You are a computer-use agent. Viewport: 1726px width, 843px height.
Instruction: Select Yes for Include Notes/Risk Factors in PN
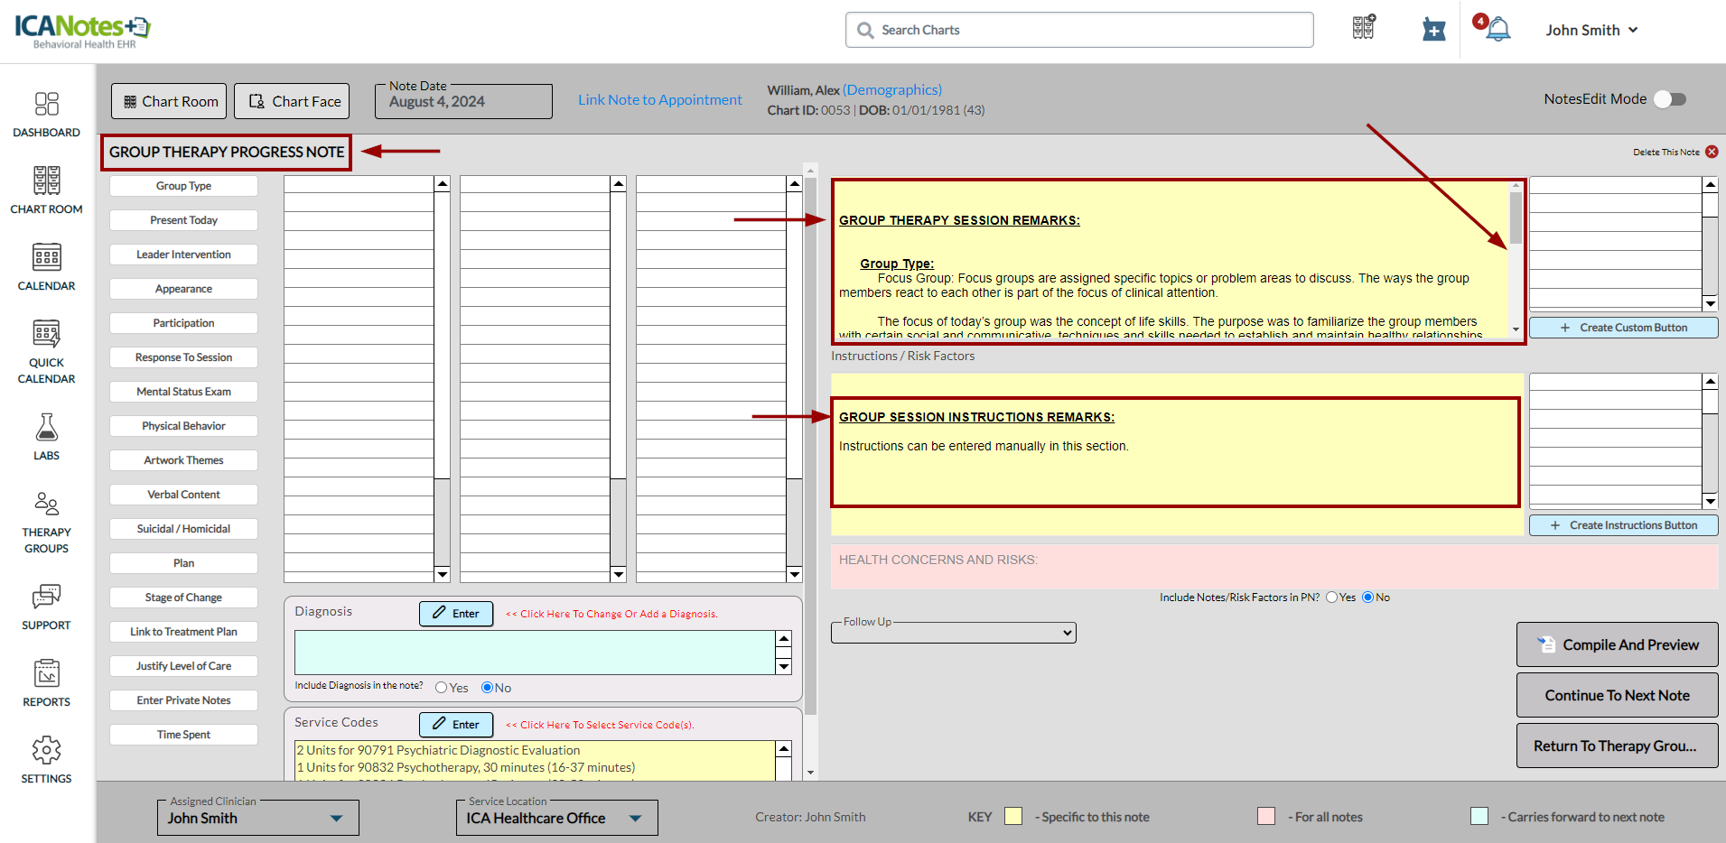1331,598
